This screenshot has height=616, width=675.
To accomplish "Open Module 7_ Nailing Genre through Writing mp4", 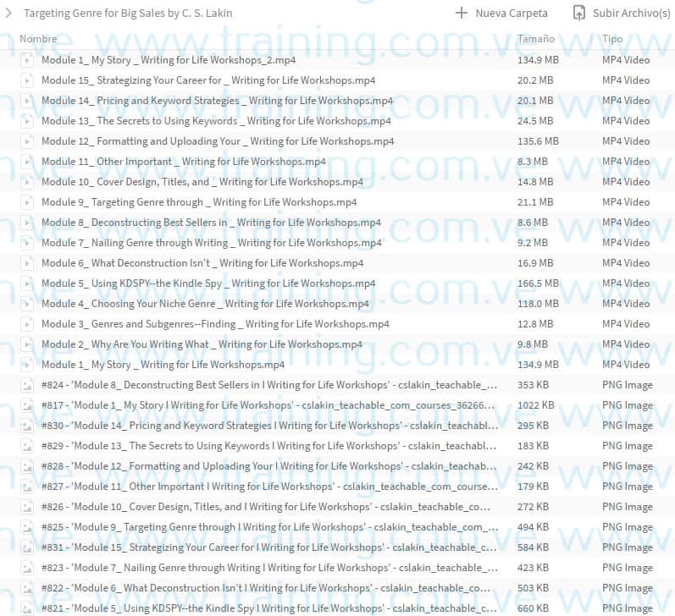I will coord(212,243).
